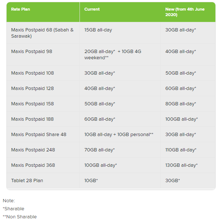Click the *Sharable footnote text

(x=14, y=209)
